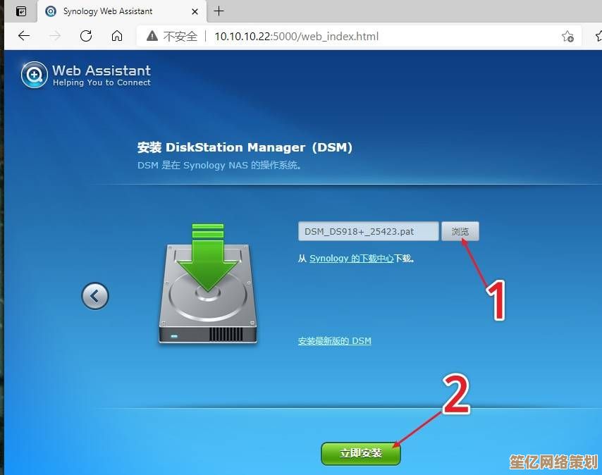This screenshot has width=602, height=475.
Task: Click the round previous-step arrow button
Action: click(95, 295)
